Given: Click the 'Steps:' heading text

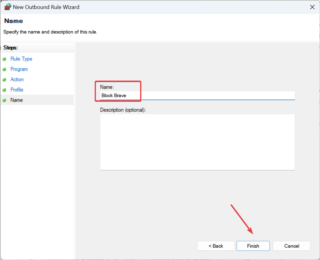Looking at the screenshot, I should 11,48.
